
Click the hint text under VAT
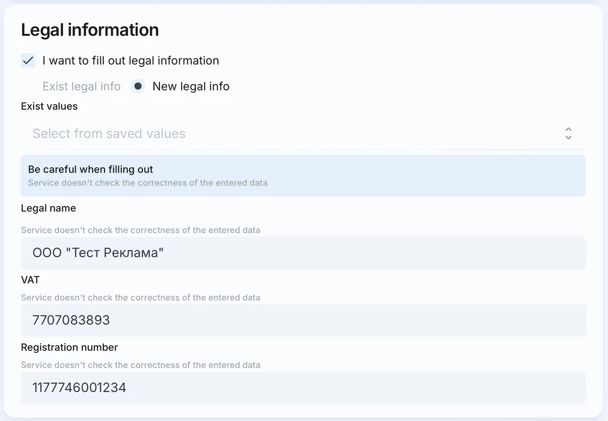click(141, 298)
